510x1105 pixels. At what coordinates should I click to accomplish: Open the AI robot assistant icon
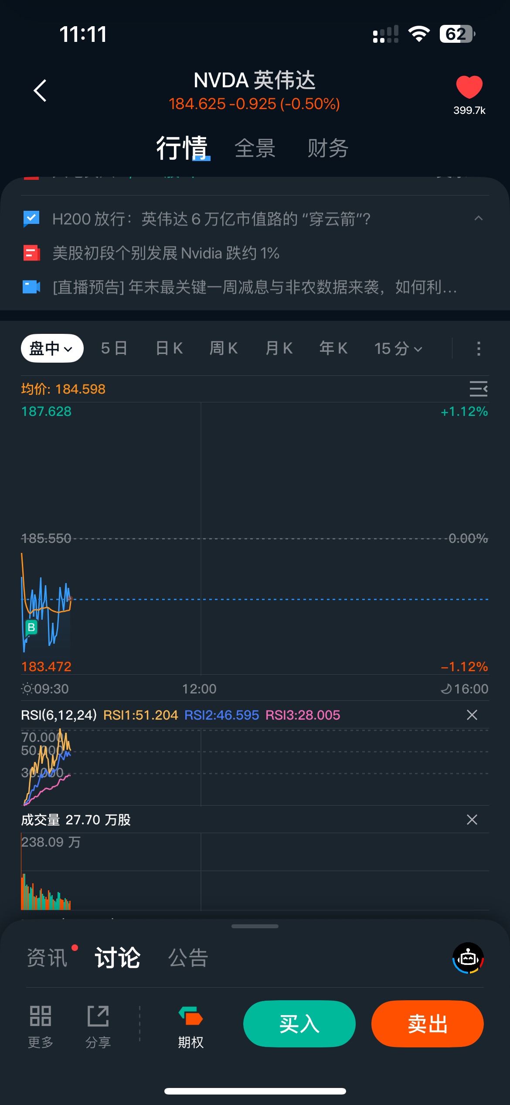468,958
